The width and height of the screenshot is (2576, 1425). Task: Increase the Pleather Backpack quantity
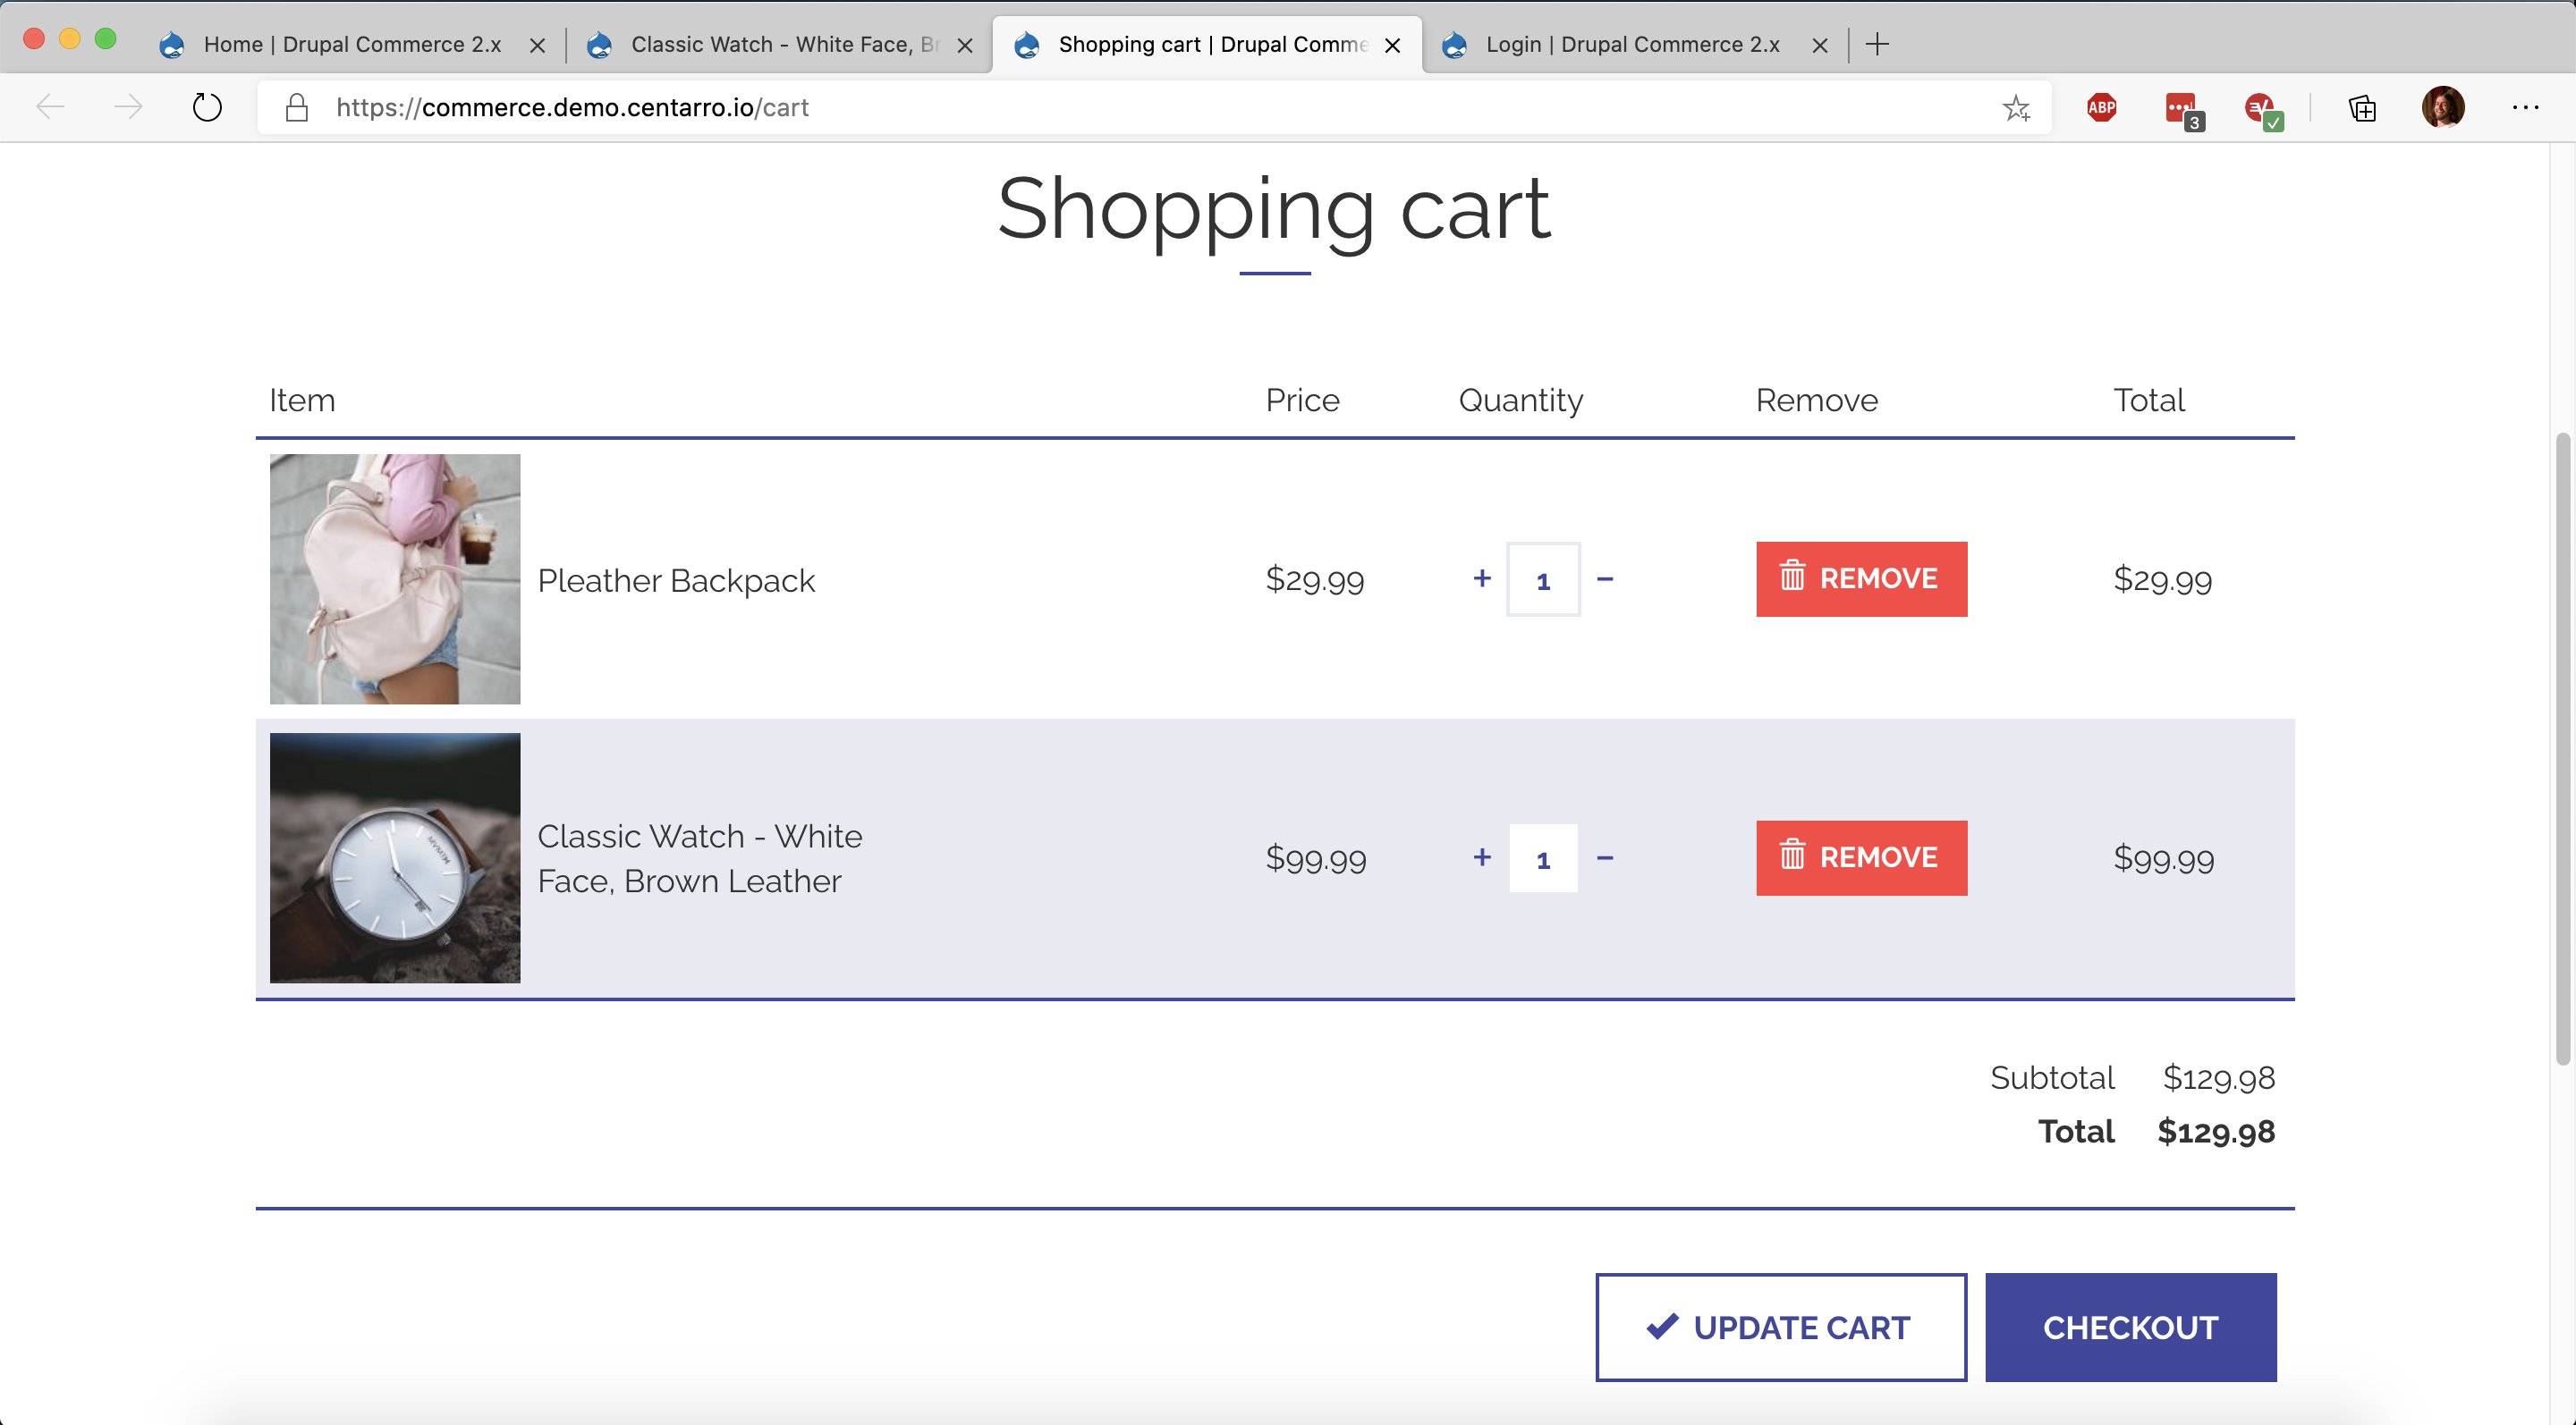(x=1481, y=578)
